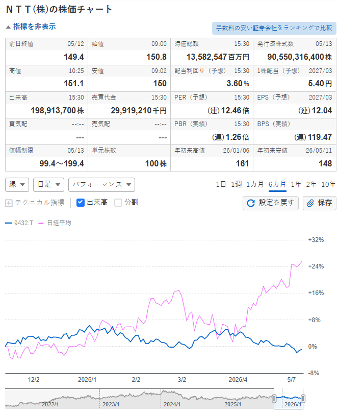Expand テクニカル指標 with plus icon

[9, 203]
